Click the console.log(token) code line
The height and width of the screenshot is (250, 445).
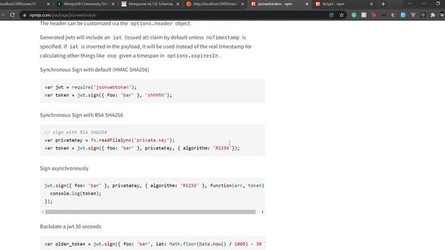[x=76, y=194]
